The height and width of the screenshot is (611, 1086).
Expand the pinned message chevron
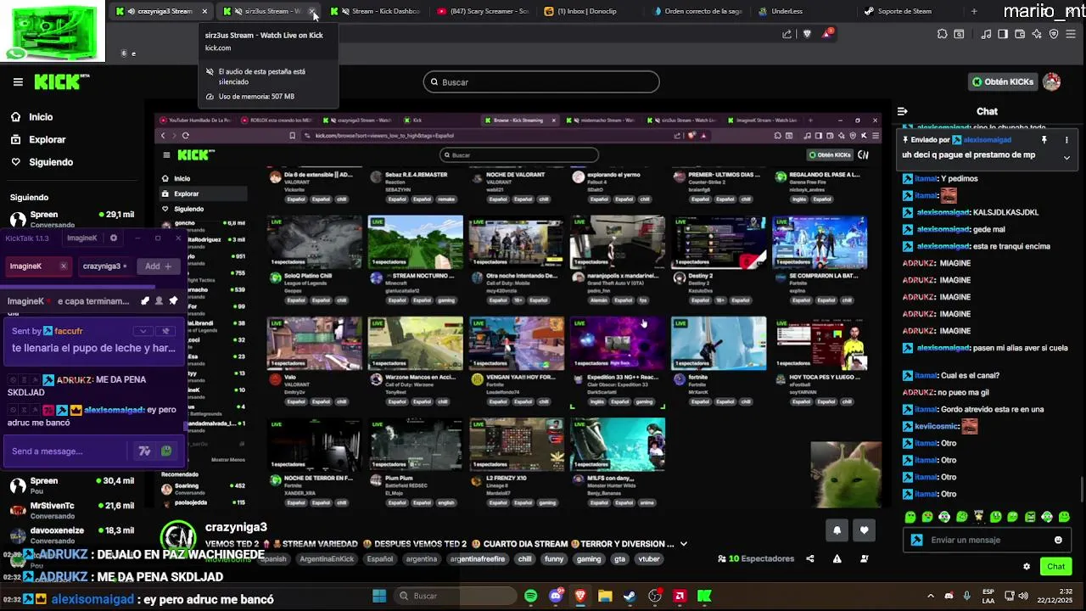tap(1066, 157)
